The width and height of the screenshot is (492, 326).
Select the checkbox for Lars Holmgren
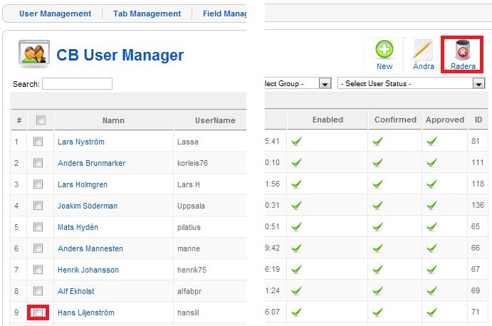coord(38,184)
